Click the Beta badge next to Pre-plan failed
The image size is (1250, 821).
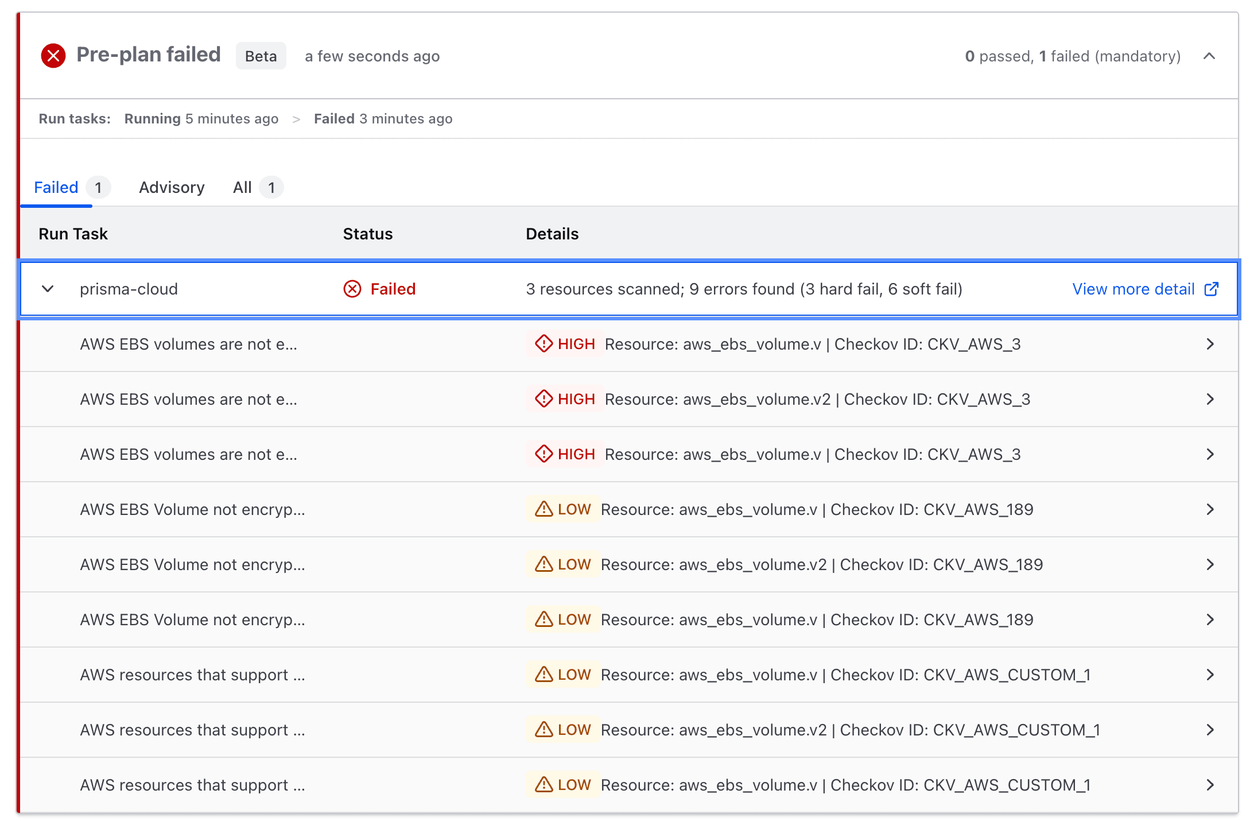[x=261, y=56]
